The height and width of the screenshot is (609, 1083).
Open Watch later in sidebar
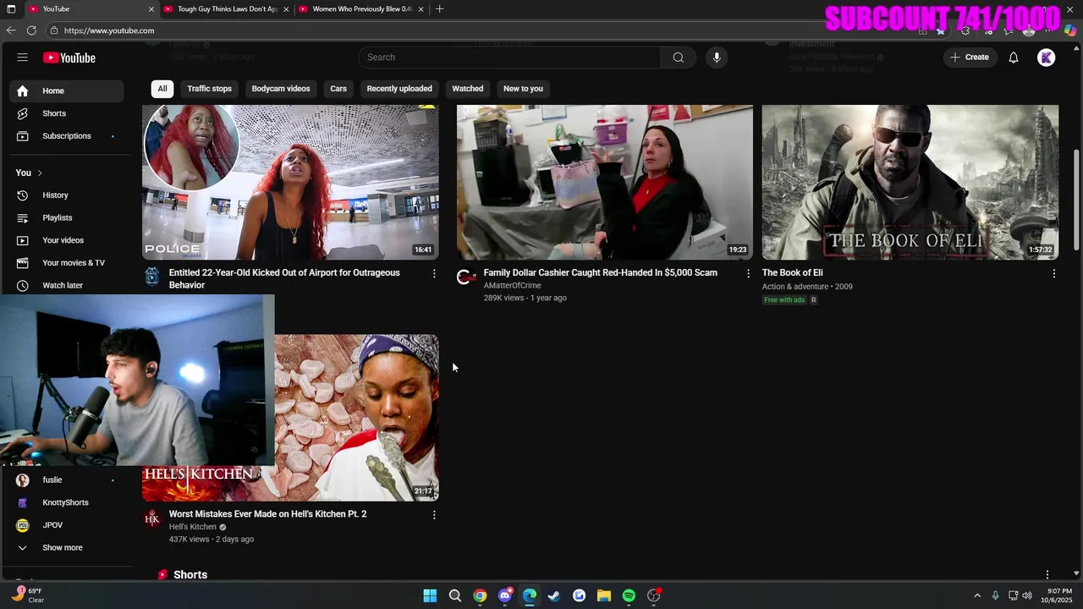[x=66, y=286]
